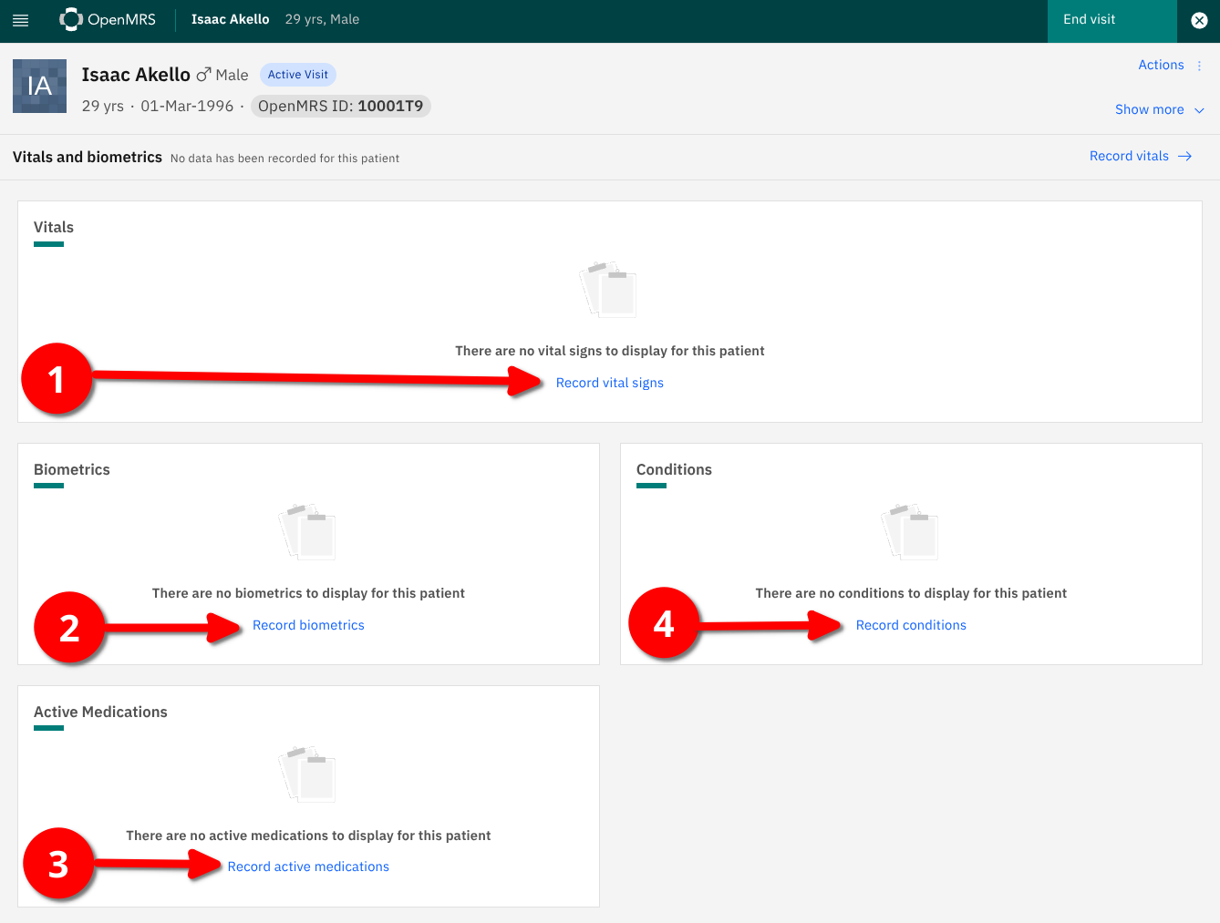This screenshot has width=1220, height=923.
Task: Click the IA patient avatar
Action: [39, 87]
